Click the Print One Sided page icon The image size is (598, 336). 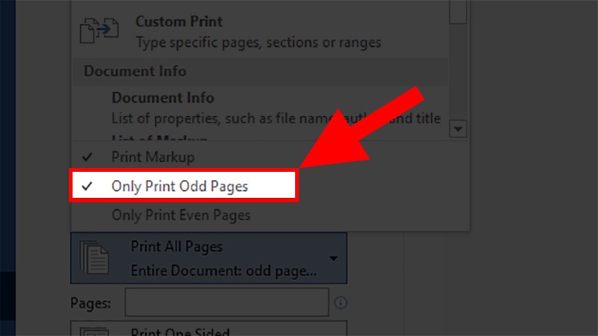96,331
